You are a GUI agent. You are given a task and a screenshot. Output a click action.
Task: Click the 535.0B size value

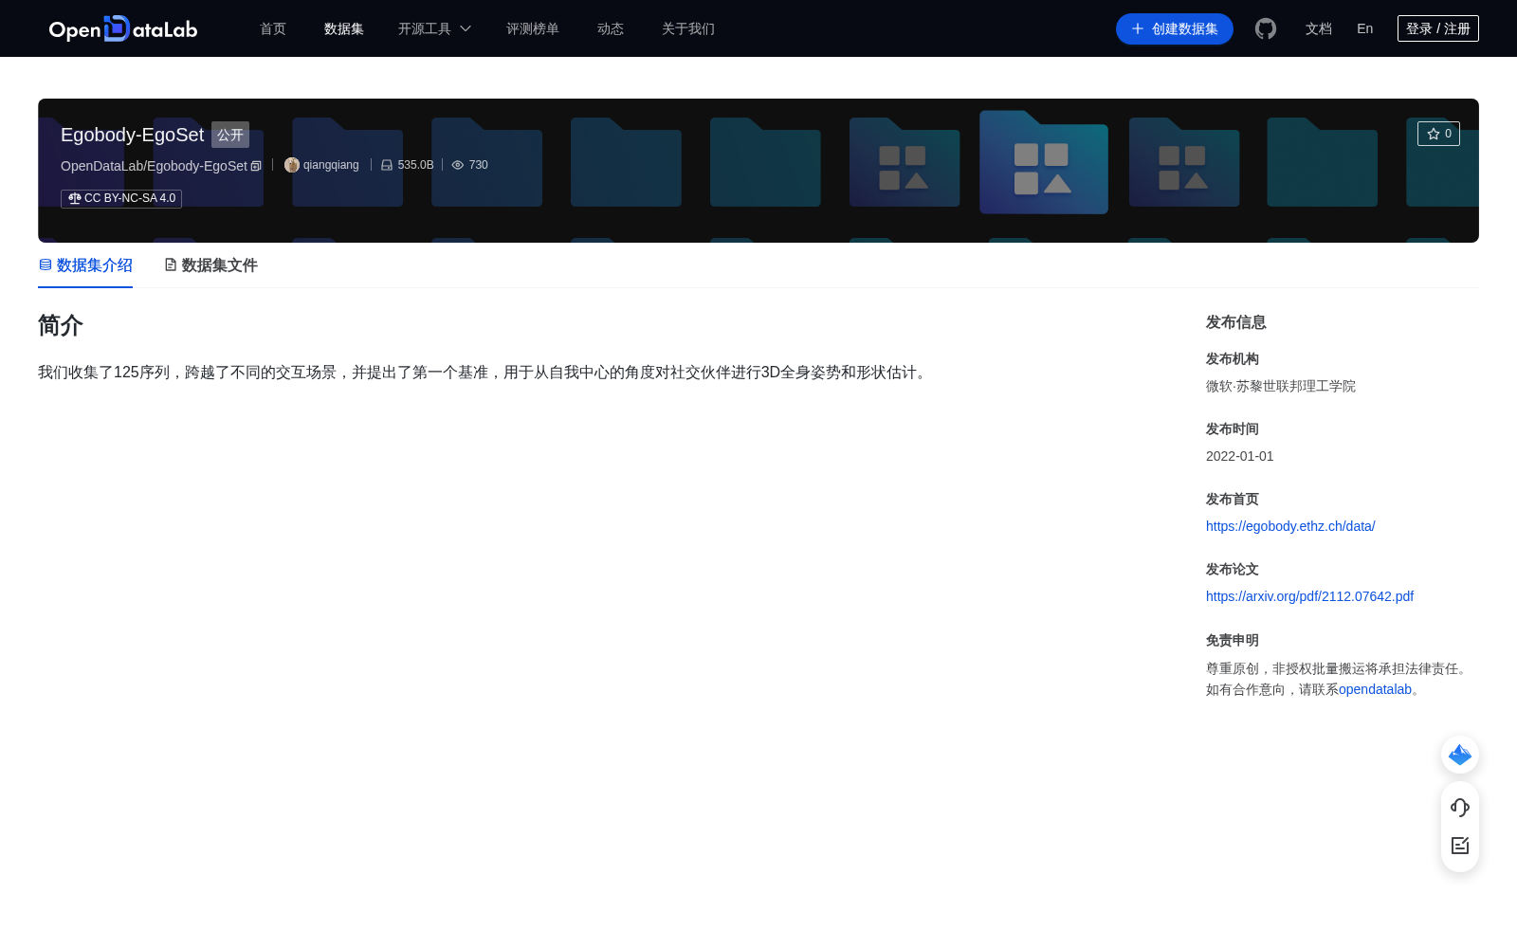(x=415, y=165)
